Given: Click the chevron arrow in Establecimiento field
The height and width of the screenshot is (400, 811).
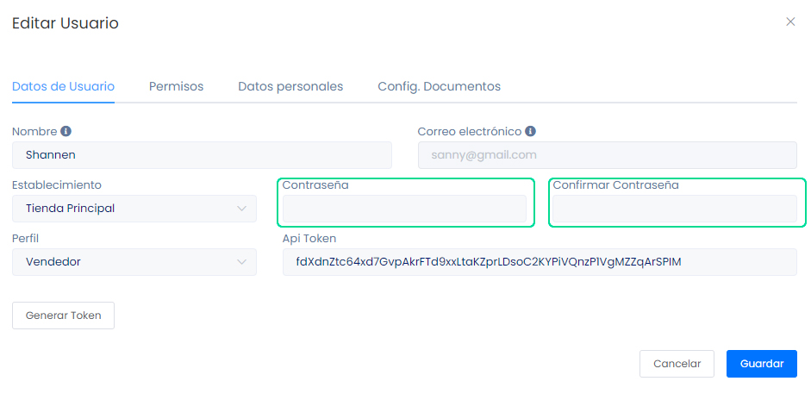Looking at the screenshot, I should [241, 209].
